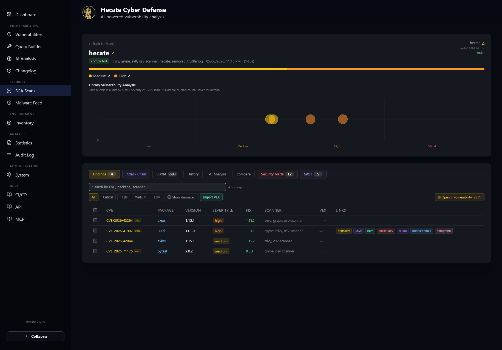Open the deps.dev link badge

[x=344, y=231]
